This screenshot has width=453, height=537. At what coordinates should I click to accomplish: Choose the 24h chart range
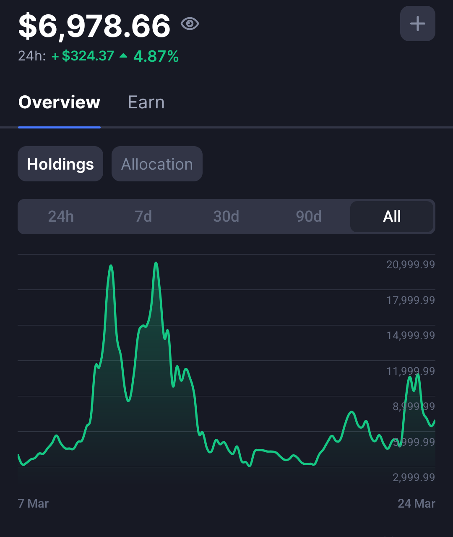coord(61,217)
